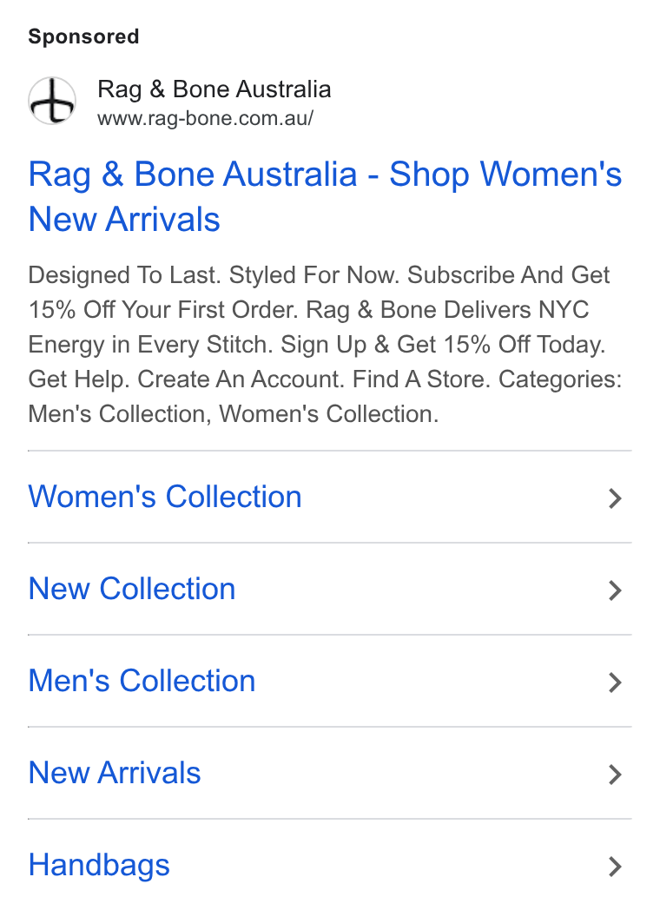This screenshot has height=910, width=660.
Task: Click the Energy in Every Stitch text
Action: 151,344
